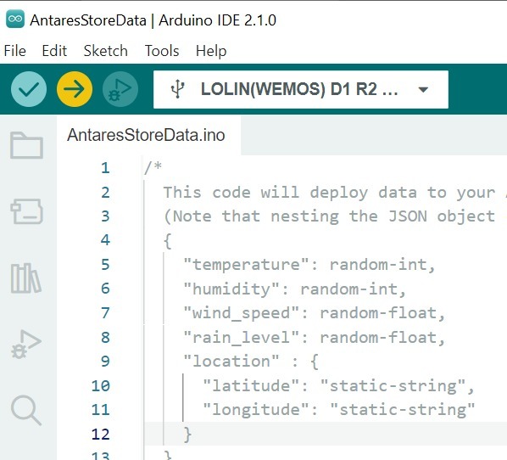Open the Edit menu
This screenshot has height=460, width=507.
[x=54, y=51]
